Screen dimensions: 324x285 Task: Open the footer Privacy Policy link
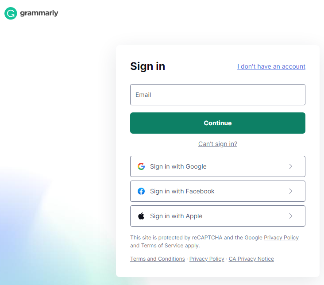pos(207,259)
